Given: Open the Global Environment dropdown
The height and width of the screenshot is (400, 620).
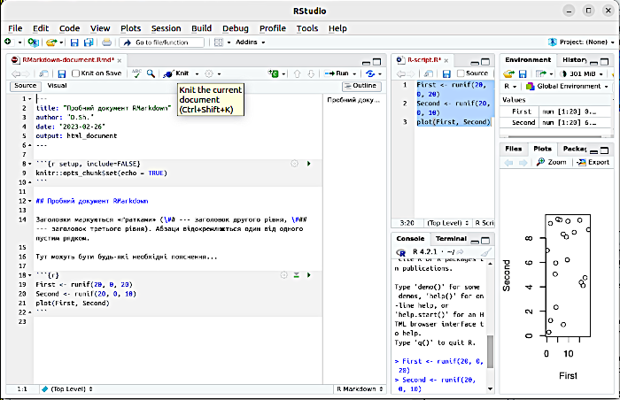Looking at the screenshot, I should 567,86.
